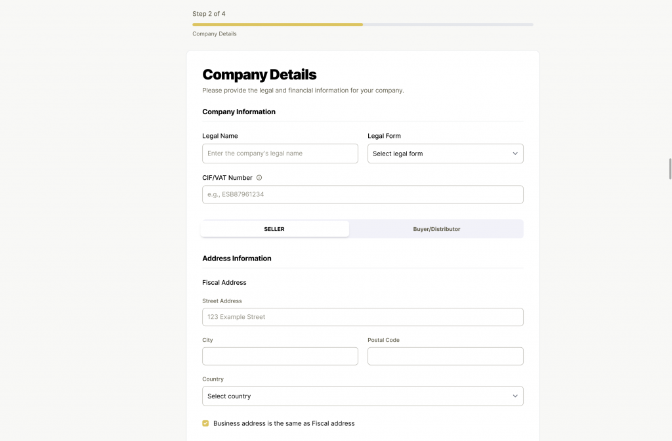Image resolution: width=672 pixels, height=441 pixels.
Task: Click the 'Legal Form' field label
Action: (384, 136)
